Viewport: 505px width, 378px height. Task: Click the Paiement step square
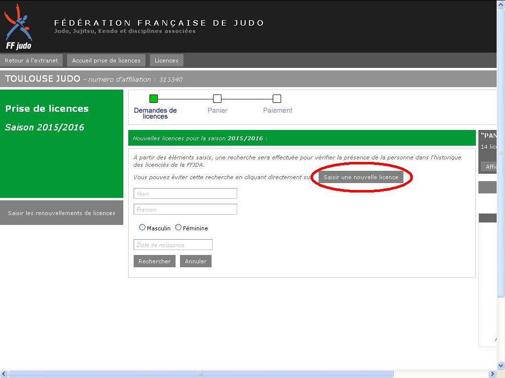[x=277, y=98]
